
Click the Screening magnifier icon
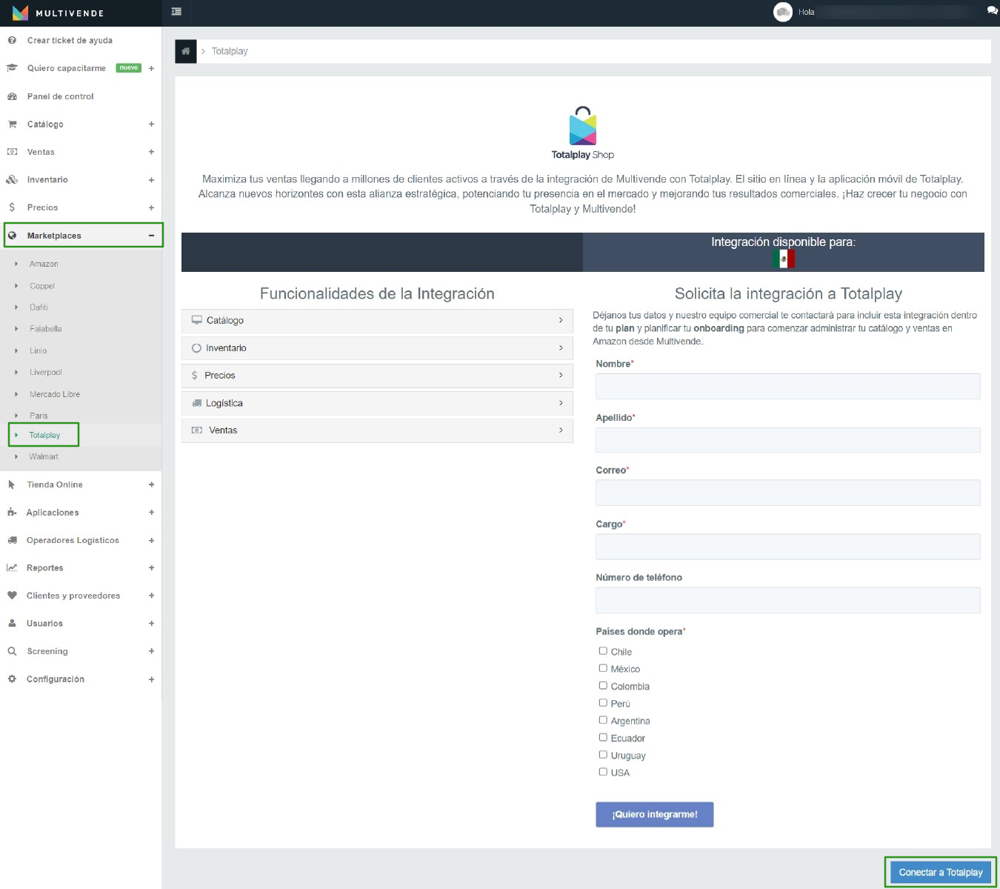[x=12, y=651]
